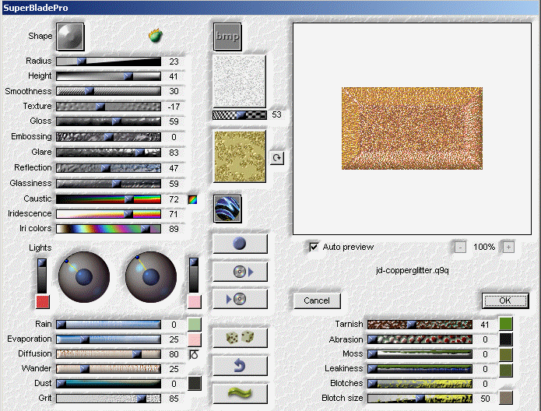Click the copper glitter preview image
This screenshot has width=541, height=411.
tap(412, 128)
